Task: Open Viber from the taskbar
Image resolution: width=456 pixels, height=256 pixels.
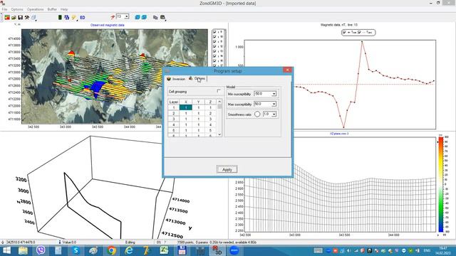Action: tap(41, 250)
